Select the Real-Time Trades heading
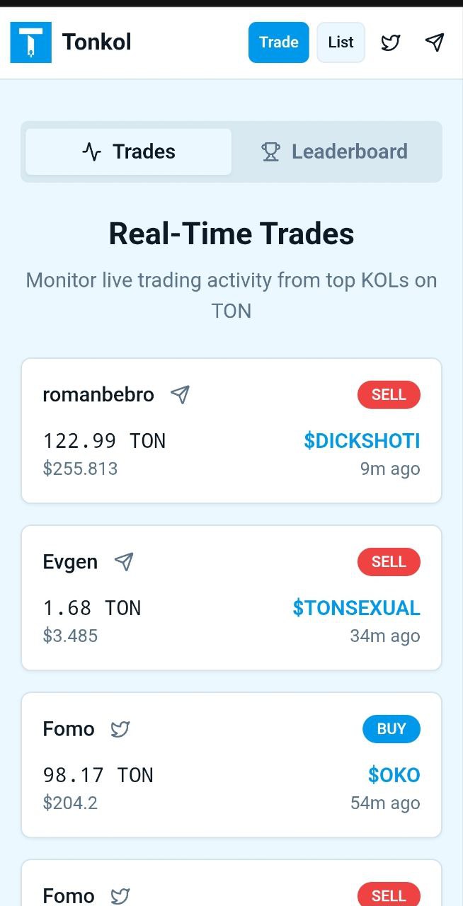 (x=232, y=233)
